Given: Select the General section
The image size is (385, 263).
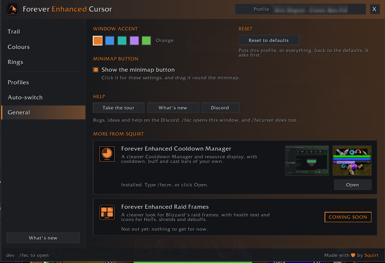Looking at the screenshot, I should point(43,112).
